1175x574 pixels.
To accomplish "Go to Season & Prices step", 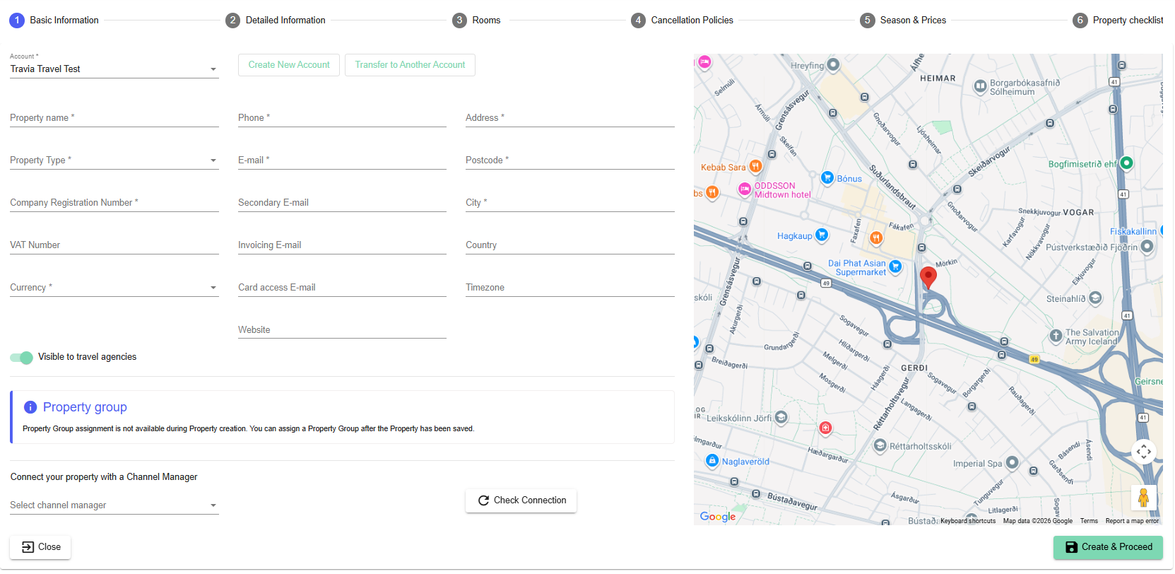I will [903, 20].
